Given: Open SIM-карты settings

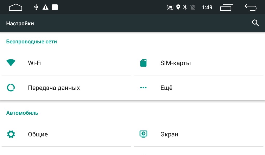Looking at the screenshot, I should coord(199,63).
